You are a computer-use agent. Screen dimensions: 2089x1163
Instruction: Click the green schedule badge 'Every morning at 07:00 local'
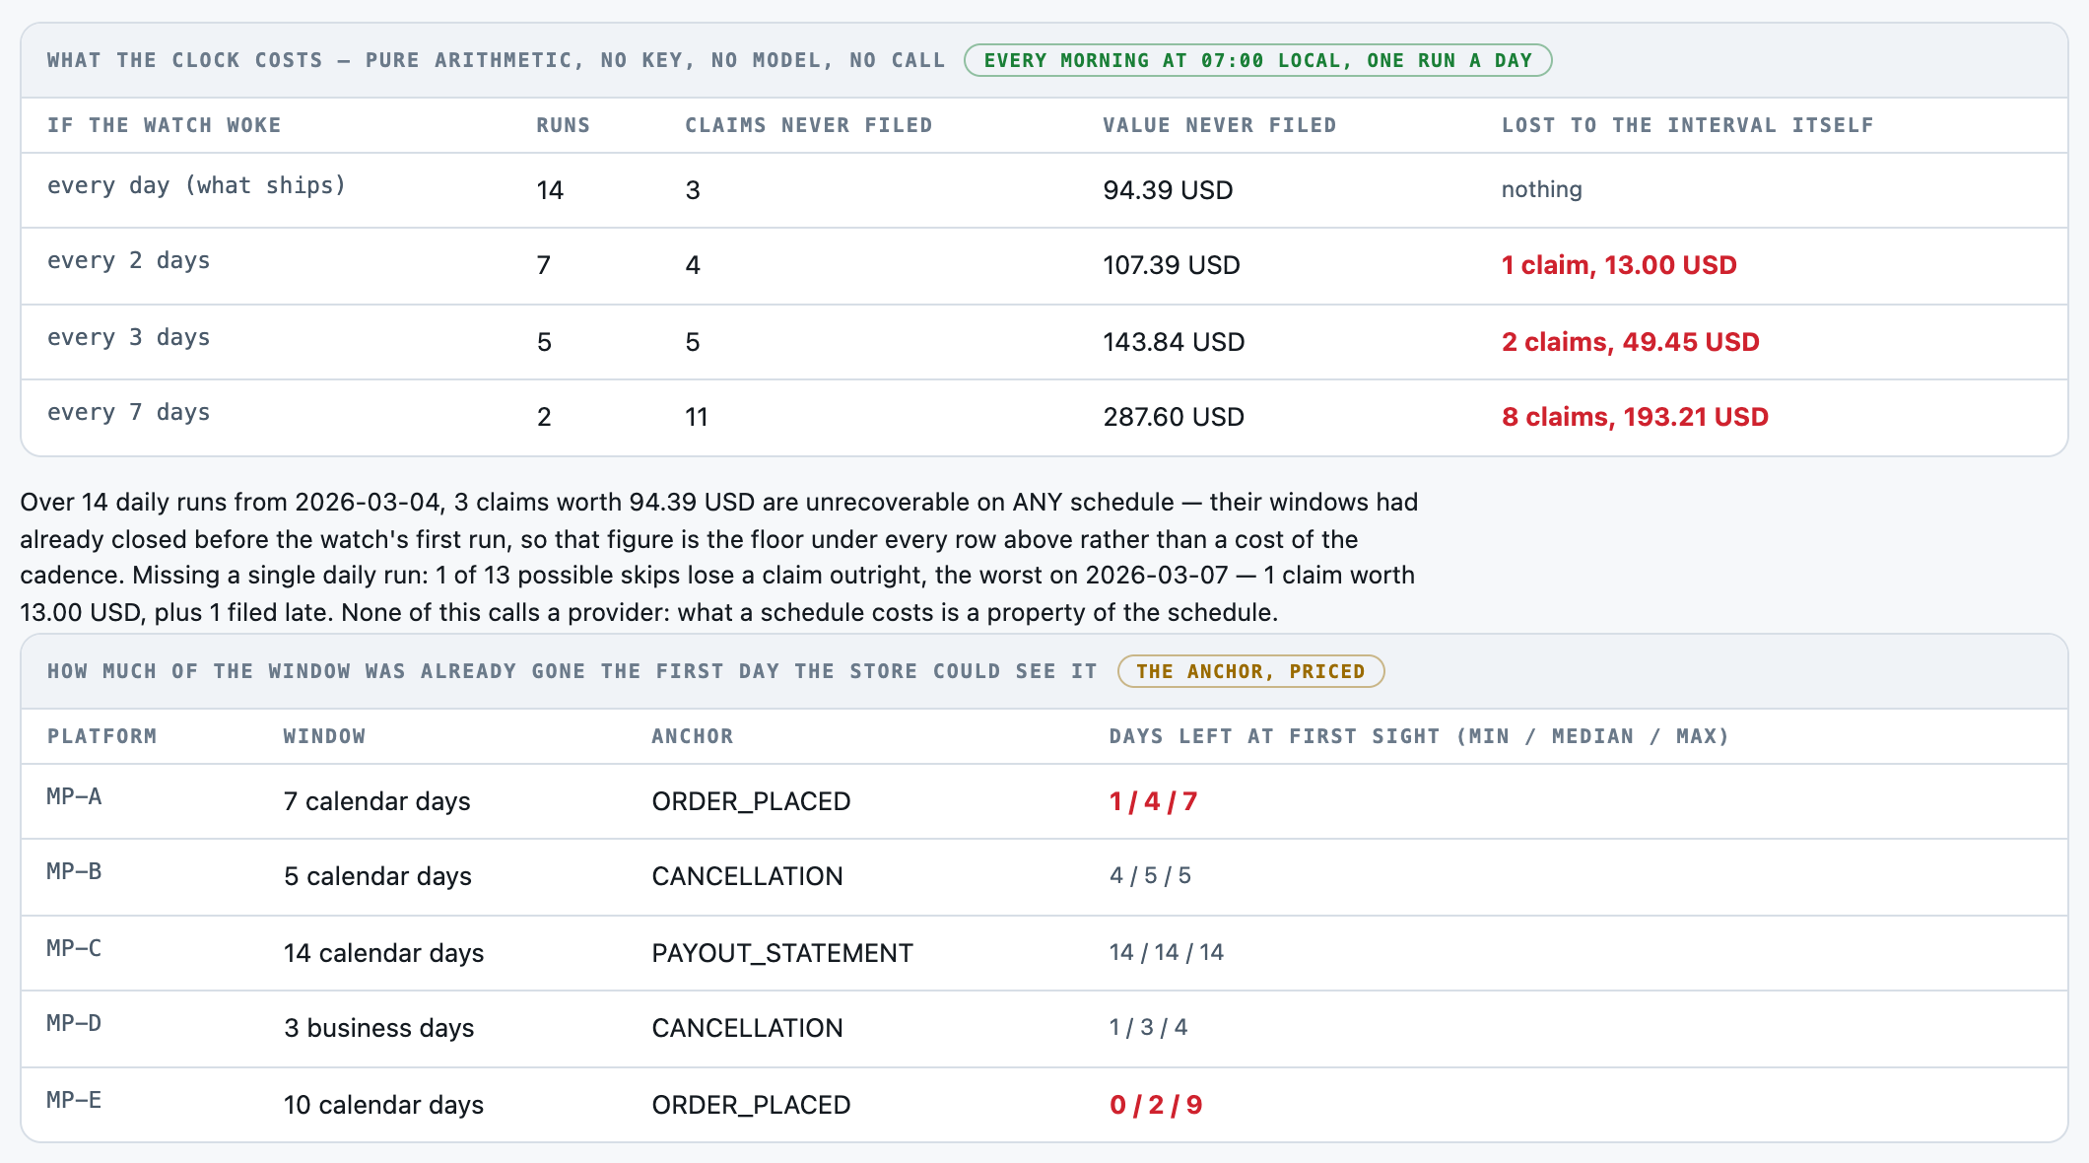click(x=1257, y=60)
